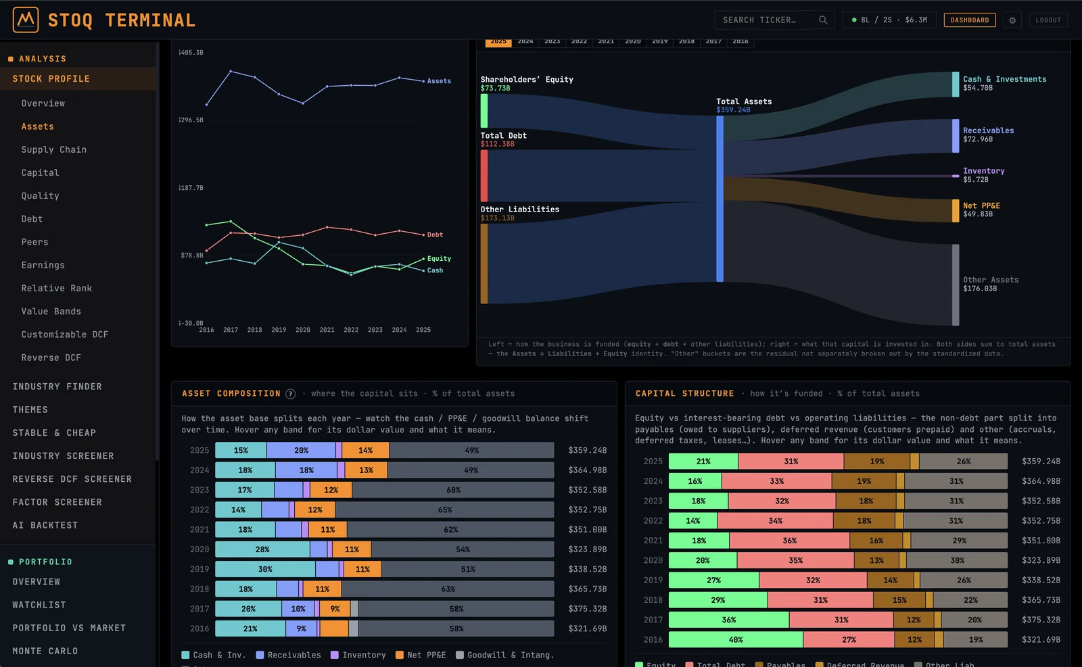Toggle the Cash & Inv. legend item

(213, 655)
